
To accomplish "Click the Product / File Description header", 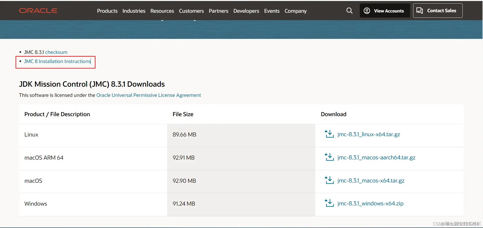I will click(x=57, y=114).
